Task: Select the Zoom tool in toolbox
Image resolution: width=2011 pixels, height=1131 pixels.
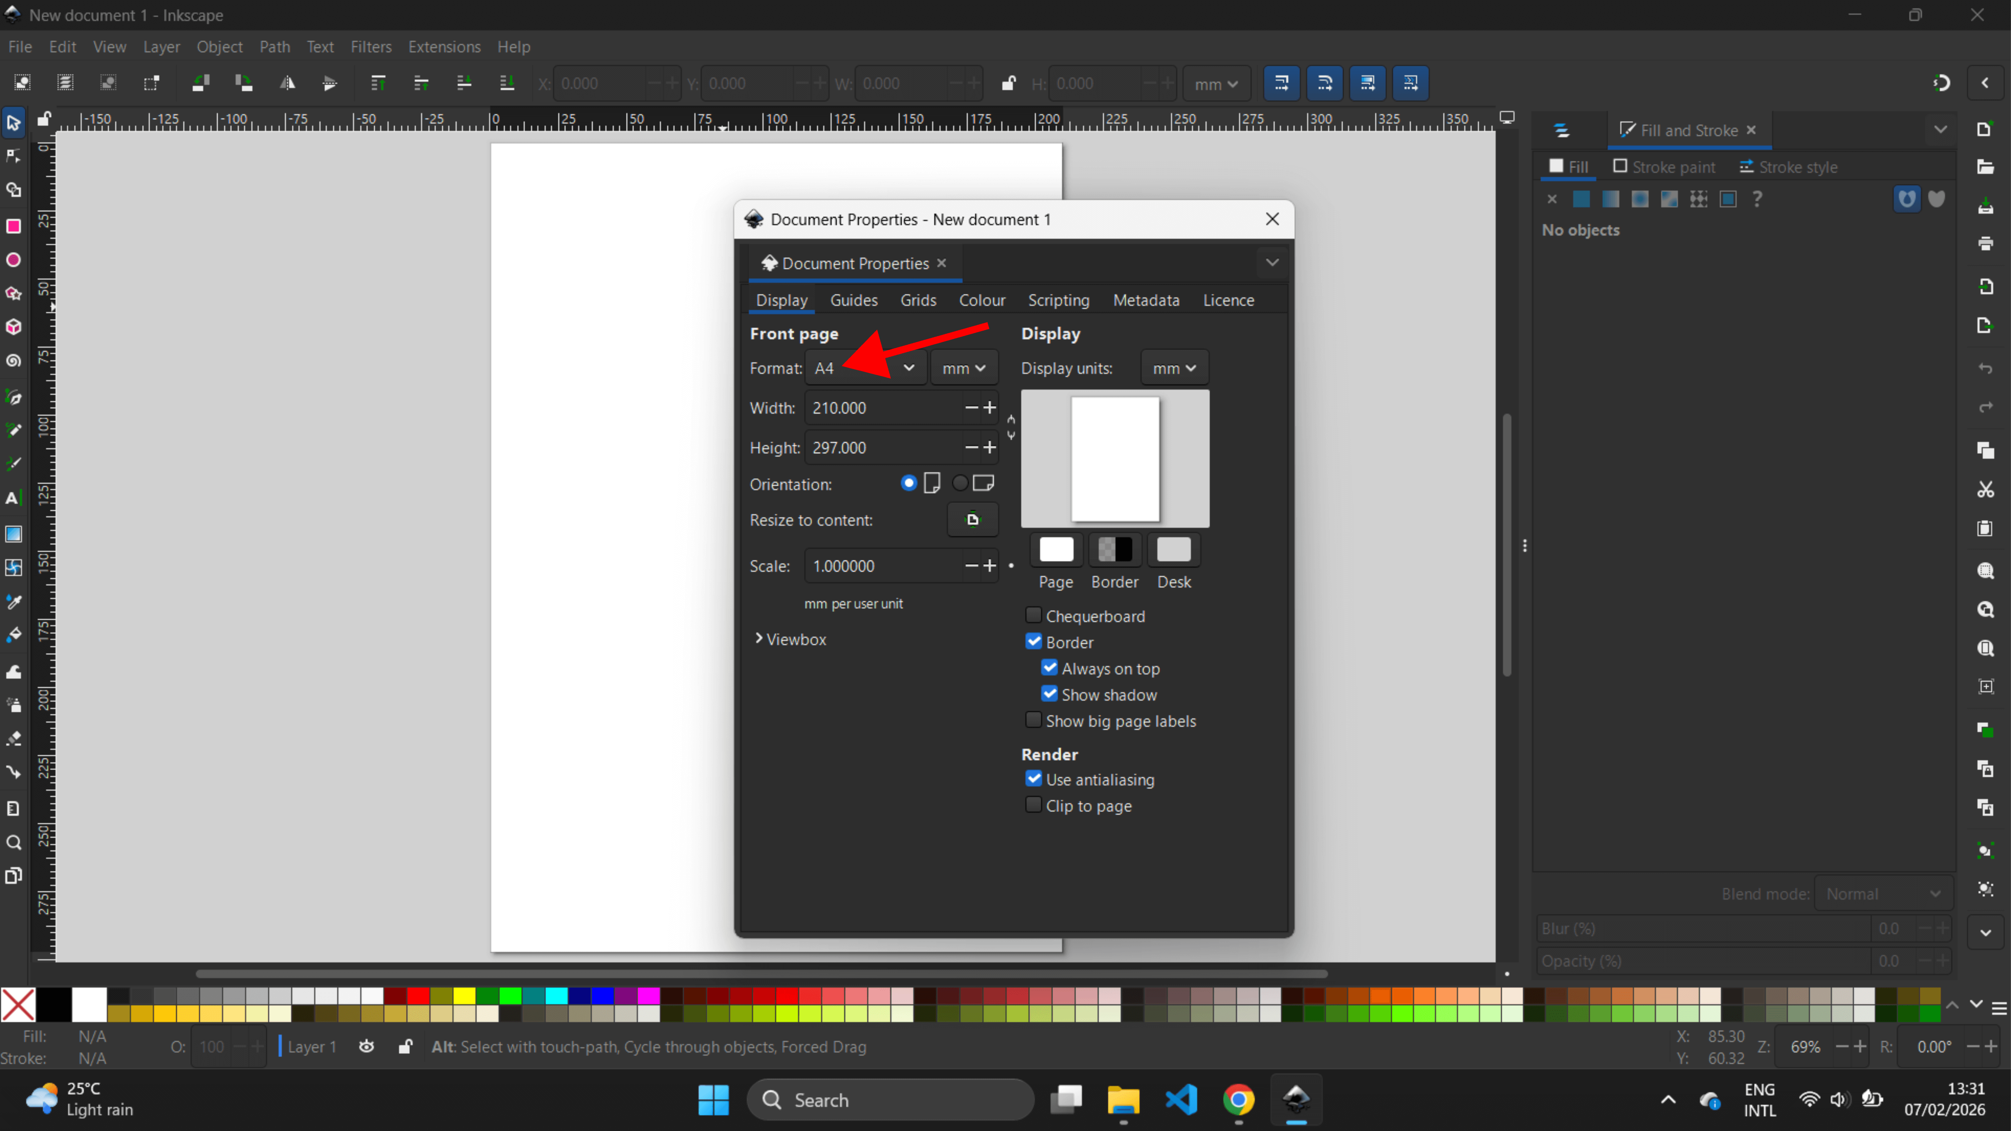Action: [x=13, y=842]
